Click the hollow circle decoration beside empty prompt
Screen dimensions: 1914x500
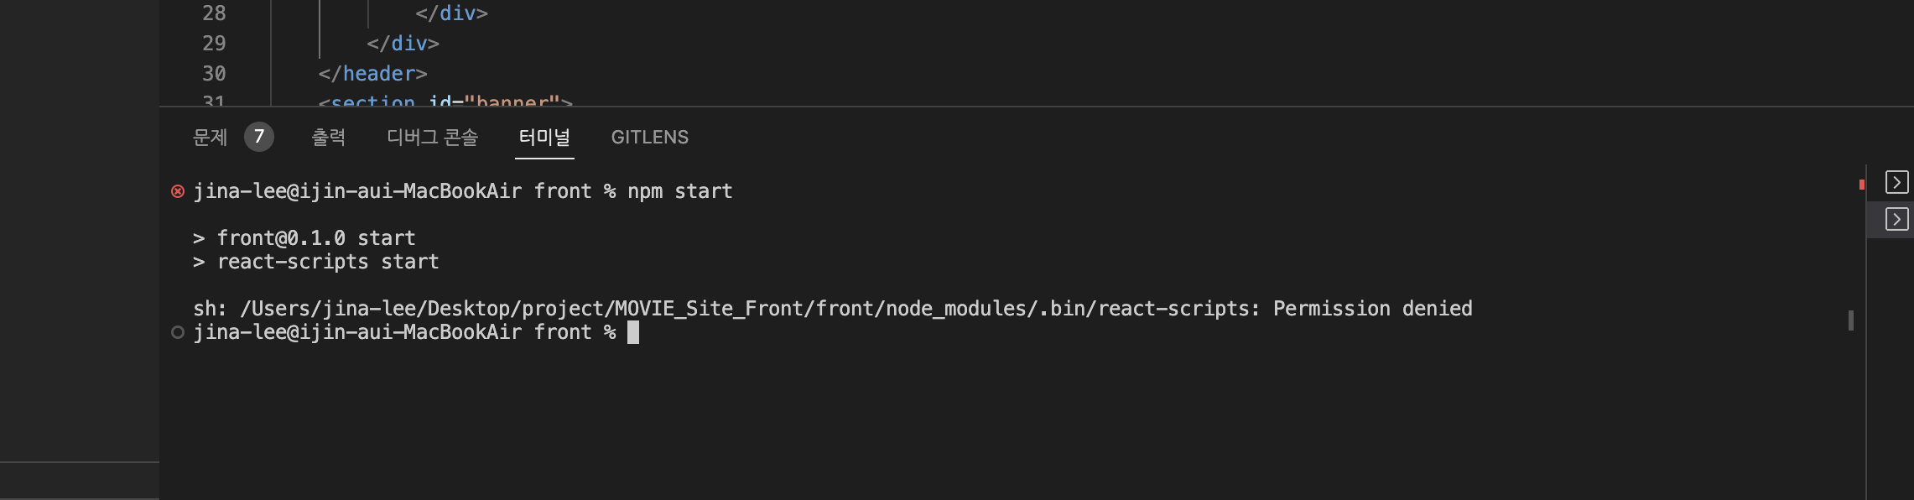[x=178, y=332]
